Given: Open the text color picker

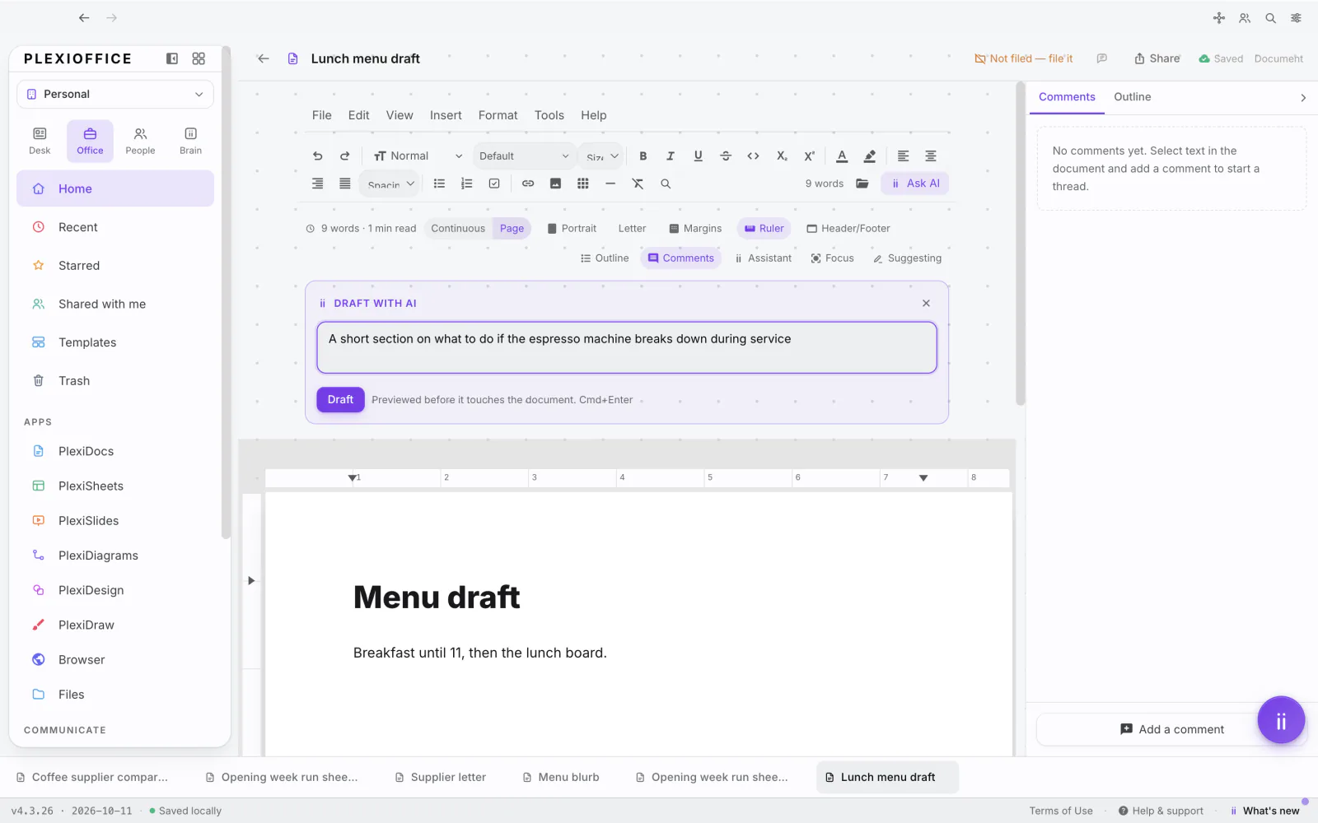Looking at the screenshot, I should [x=842, y=156].
